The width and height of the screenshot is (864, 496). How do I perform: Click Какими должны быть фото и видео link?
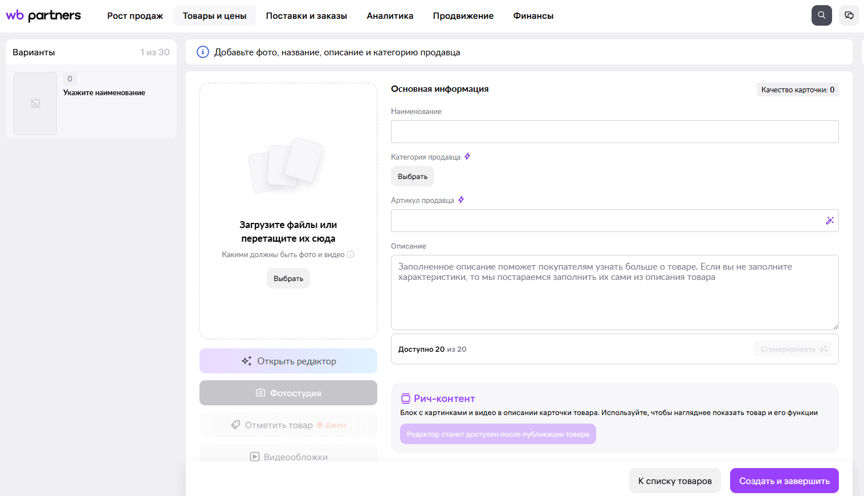click(283, 254)
